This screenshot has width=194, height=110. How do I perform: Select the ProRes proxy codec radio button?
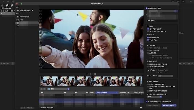157,70
